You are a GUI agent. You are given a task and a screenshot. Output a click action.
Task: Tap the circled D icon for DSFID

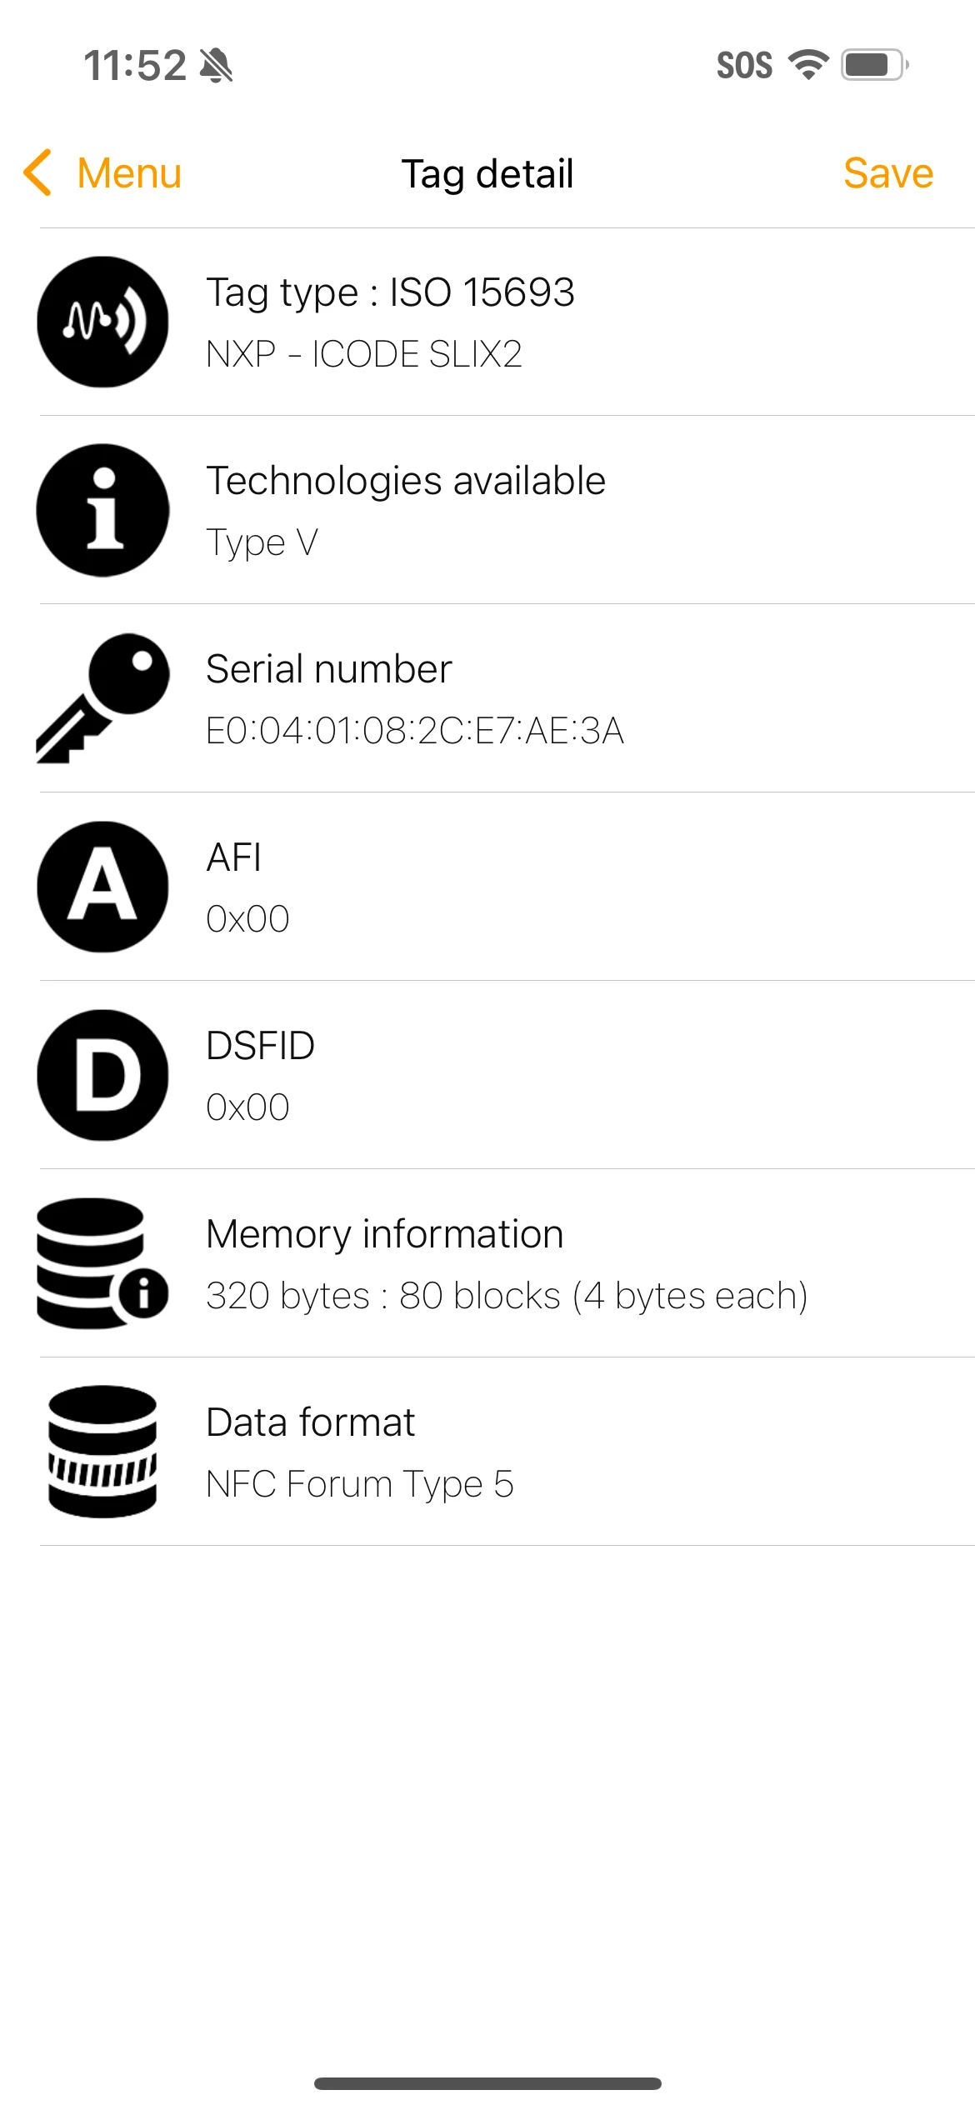click(102, 1075)
